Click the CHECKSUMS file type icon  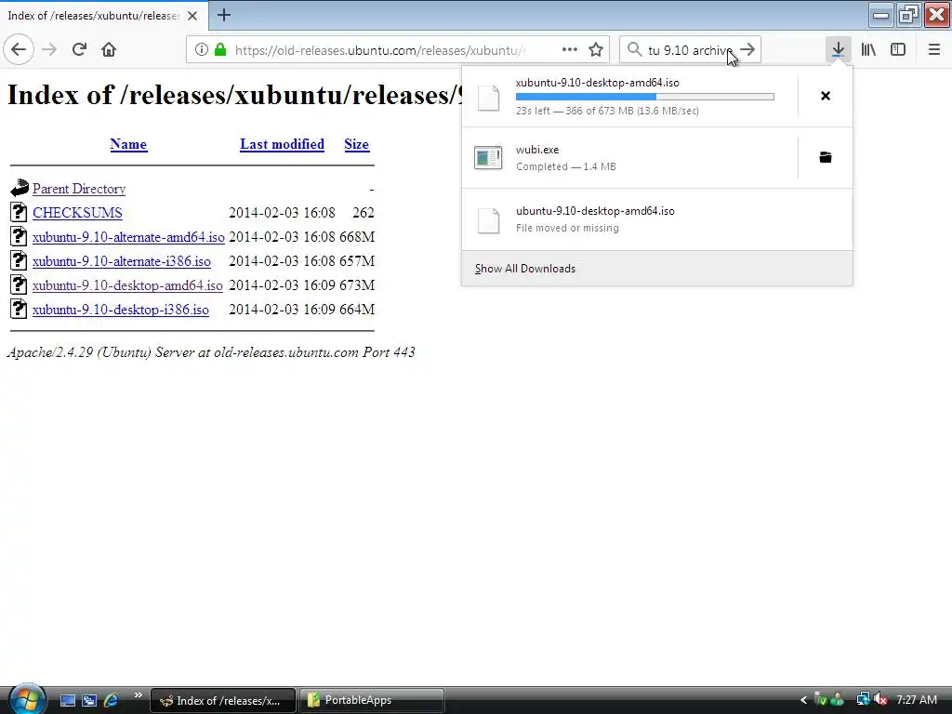pyautogui.click(x=19, y=212)
